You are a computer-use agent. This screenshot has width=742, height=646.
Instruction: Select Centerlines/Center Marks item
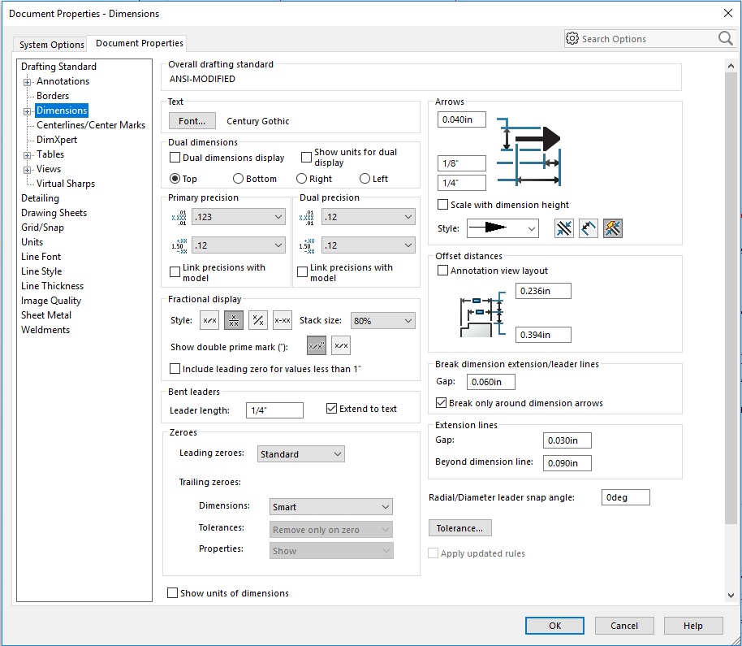click(x=91, y=125)
